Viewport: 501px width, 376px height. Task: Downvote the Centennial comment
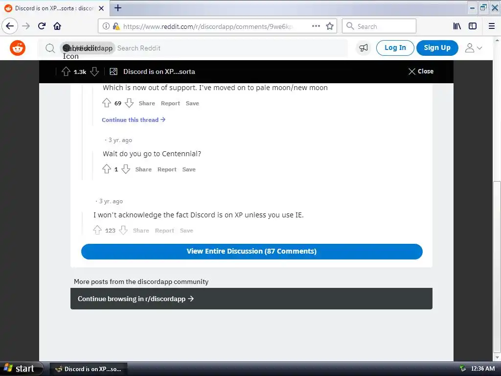pyautogui.click(x=126, y=169)
